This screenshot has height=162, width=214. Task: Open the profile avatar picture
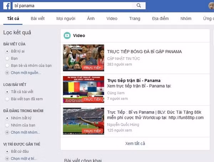[211, 6]
